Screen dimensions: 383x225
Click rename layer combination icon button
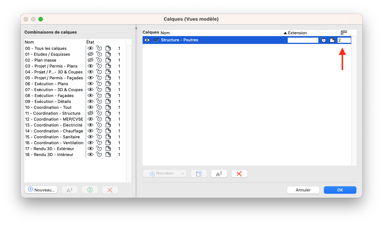tap(69, 190)
